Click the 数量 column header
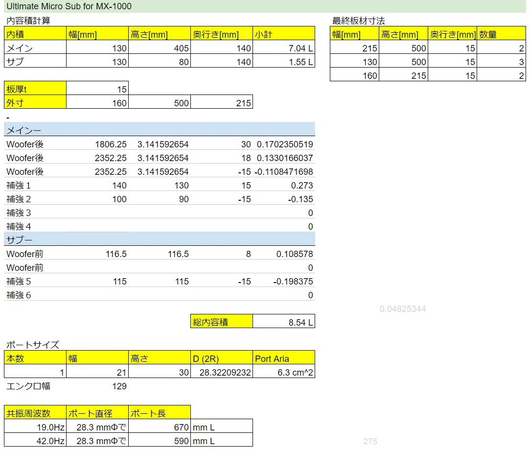This screenshot has height=451, width=529. click(501, 34)
